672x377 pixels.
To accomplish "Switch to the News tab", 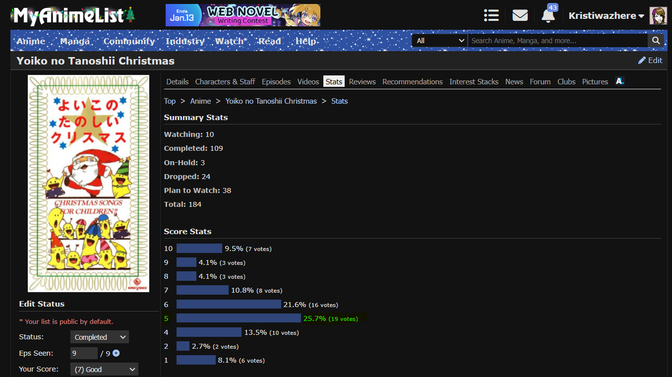I will pyautogui.click(x=514, y=81).
